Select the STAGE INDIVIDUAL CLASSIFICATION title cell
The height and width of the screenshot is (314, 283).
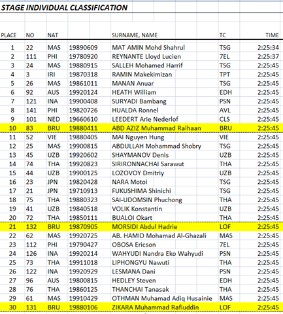64,8
